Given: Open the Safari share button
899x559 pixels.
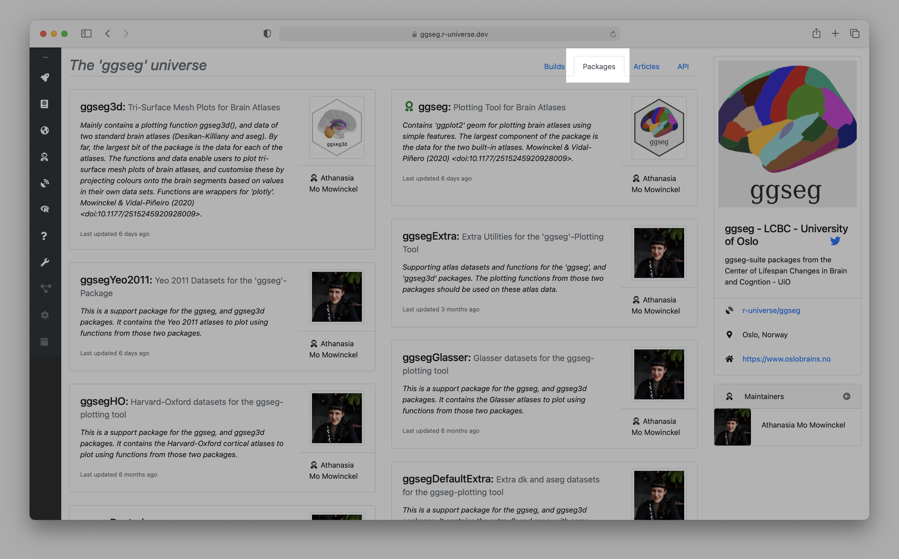Looking at the screenshot, I should point(817,33).
